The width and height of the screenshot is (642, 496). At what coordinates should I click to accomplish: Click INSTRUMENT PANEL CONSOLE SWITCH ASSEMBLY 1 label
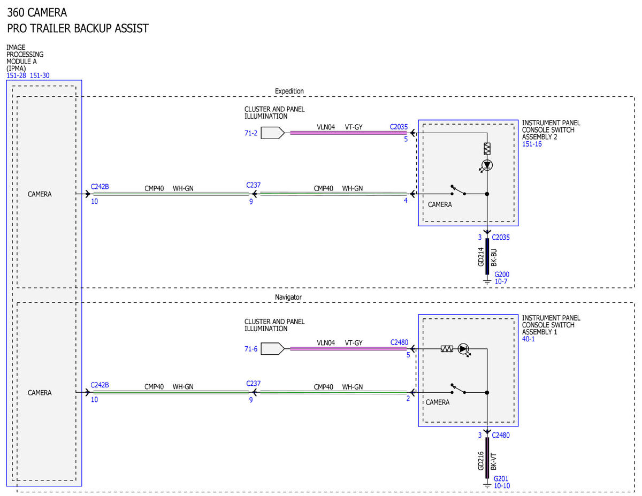(x=551, y=325)
